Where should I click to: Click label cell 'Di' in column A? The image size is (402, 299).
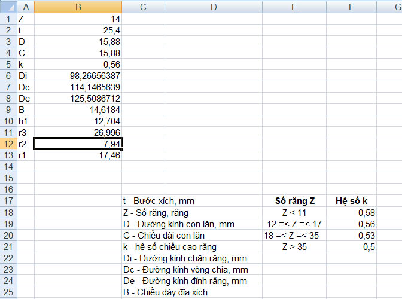[26, 75]
